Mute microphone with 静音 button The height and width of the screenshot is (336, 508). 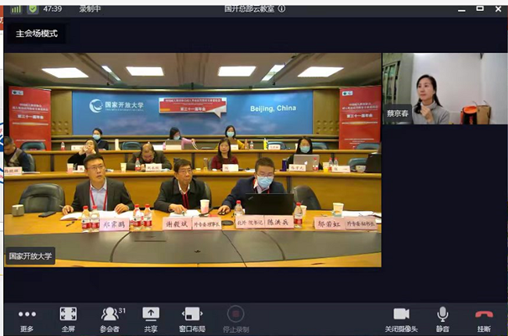pos(442,317)
